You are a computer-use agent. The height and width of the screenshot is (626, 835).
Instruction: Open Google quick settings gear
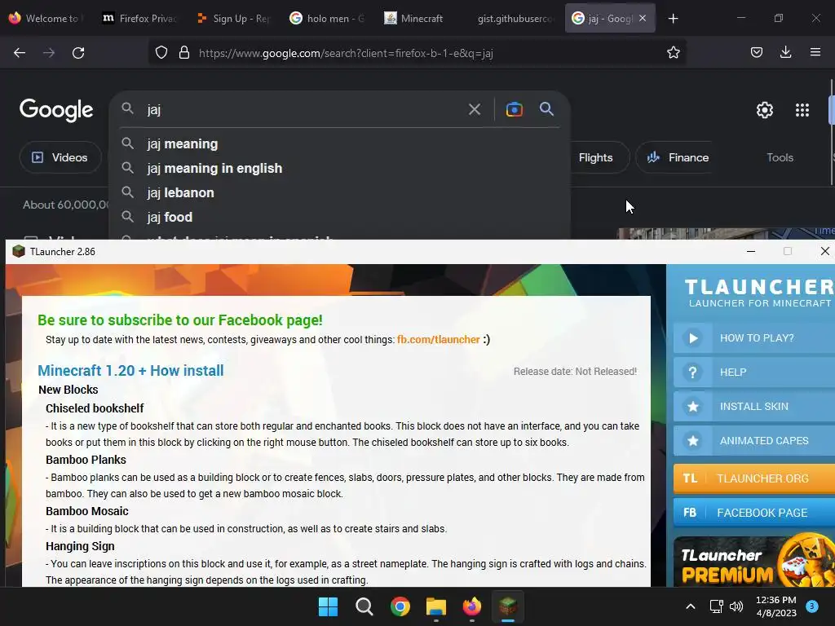[x=765, y=110]
